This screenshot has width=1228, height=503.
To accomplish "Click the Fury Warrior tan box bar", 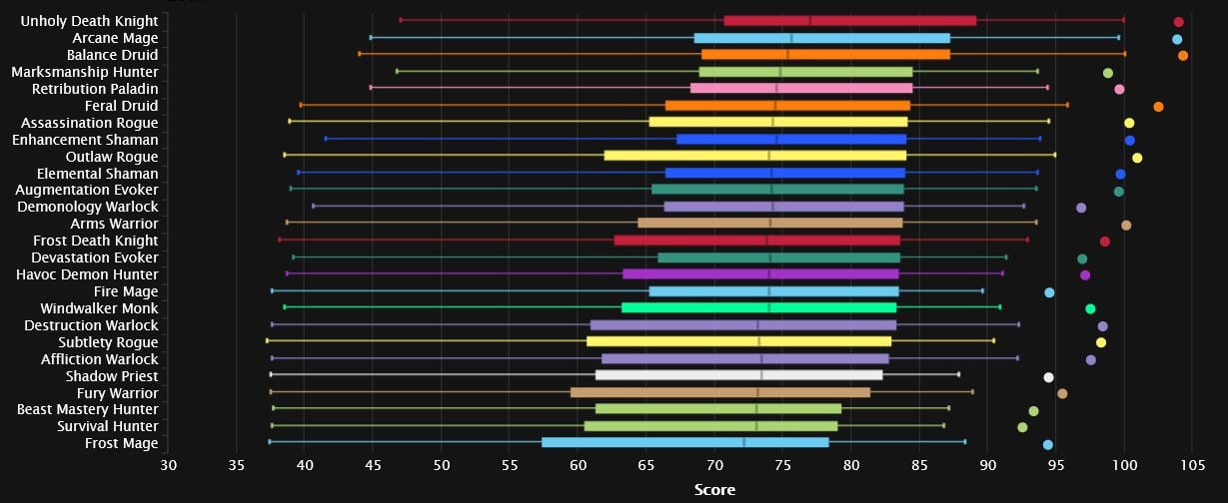I will 720,393.
